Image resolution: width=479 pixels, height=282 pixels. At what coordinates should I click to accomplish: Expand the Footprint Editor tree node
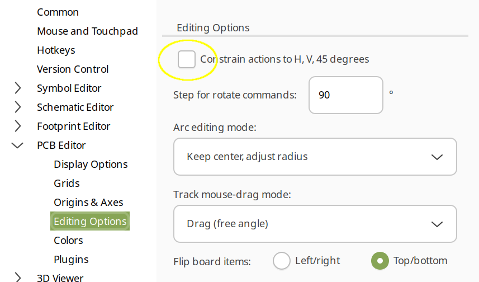tap(18, 126)
